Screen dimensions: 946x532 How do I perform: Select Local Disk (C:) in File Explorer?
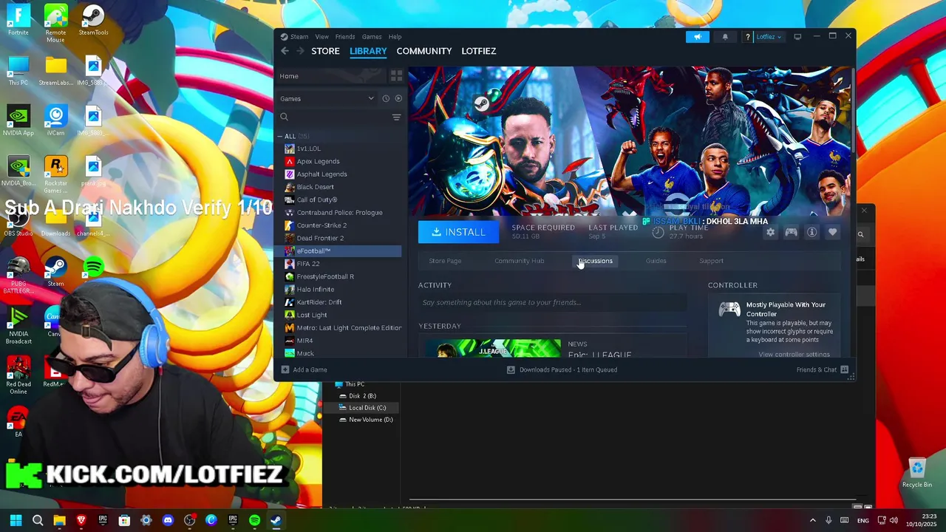pos(367,408)
